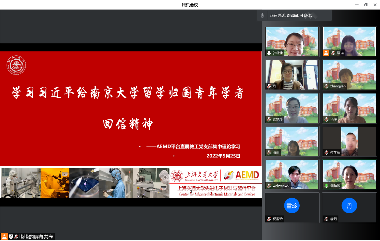Click the active microphone icon beside 韩晓佳
380x241 pixels.
coord(269,53)
